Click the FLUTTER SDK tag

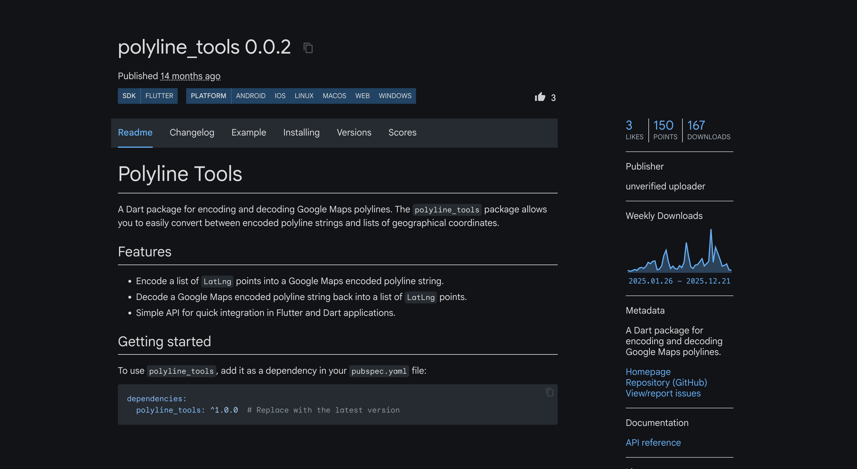[159, 96]
